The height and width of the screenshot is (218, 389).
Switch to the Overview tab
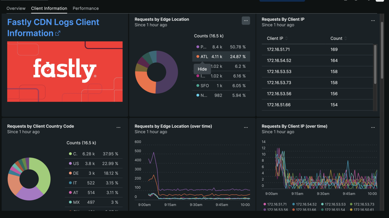(16, 8)
